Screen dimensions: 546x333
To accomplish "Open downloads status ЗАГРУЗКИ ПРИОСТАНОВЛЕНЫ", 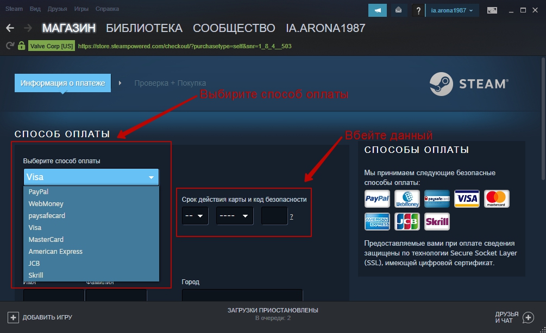I will point(273,310).
